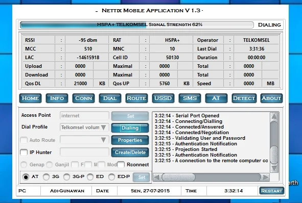Viewport: 302px width, 203px height.
Task: Go to the Dial tab
Action: click(110, 98)
